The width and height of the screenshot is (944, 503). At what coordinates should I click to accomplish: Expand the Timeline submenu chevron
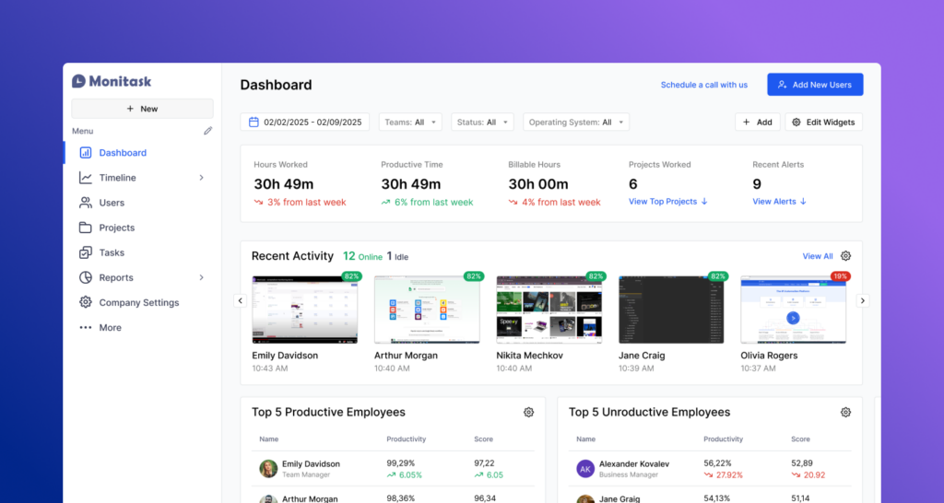pos(202,178)
